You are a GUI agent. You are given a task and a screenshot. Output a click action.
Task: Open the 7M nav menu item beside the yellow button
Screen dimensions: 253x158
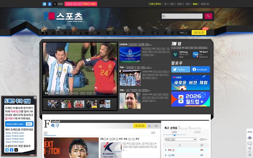[x=183, y=33]
